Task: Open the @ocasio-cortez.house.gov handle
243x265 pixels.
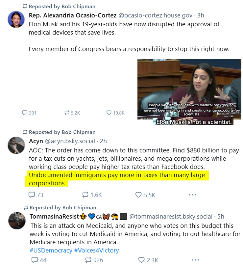Action: 155,15
